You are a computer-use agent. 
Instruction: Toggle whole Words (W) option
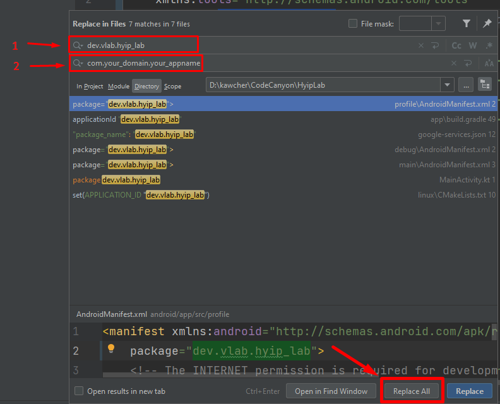pos(472,45)
